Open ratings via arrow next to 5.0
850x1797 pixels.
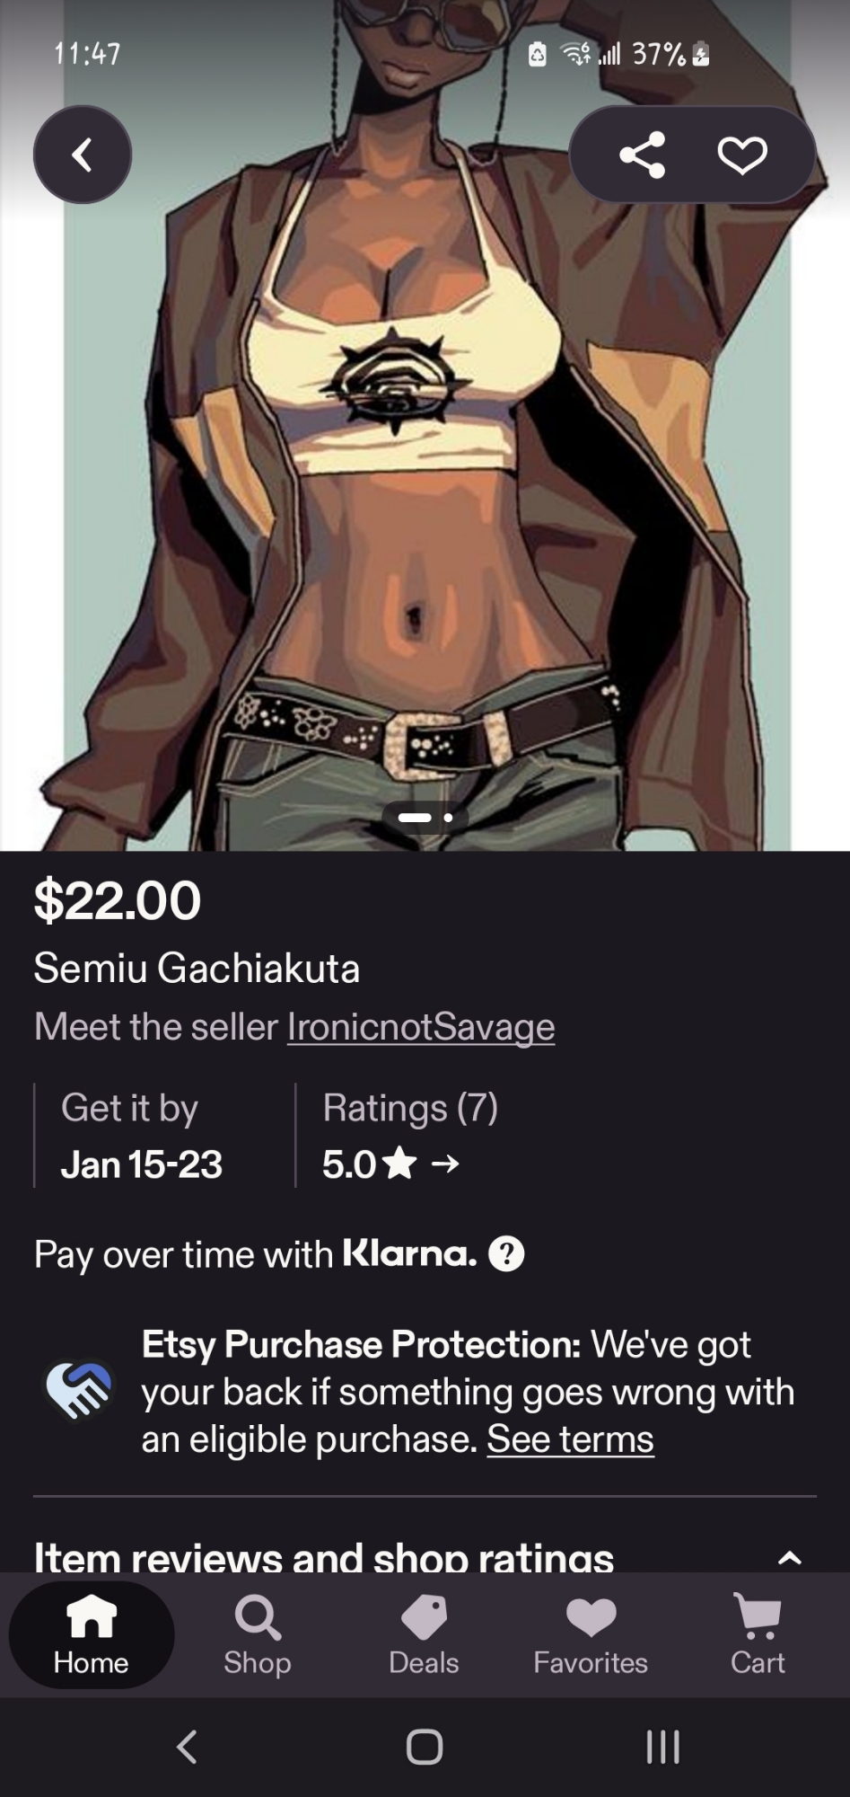[445, 1164]
